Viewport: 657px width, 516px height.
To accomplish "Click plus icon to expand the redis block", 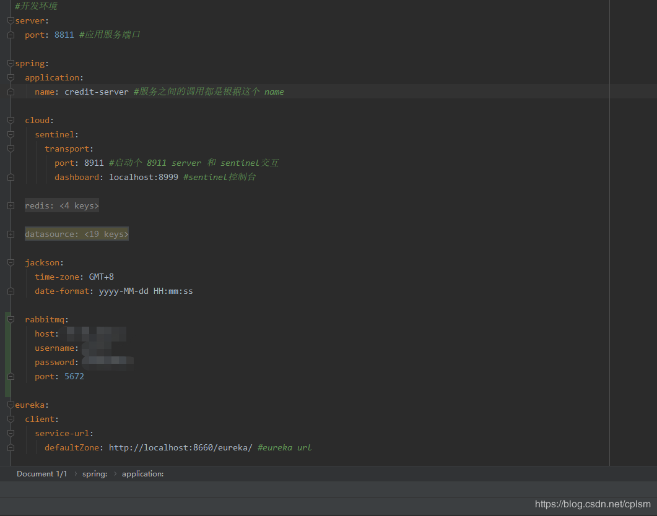I will [x=10, y=205].
